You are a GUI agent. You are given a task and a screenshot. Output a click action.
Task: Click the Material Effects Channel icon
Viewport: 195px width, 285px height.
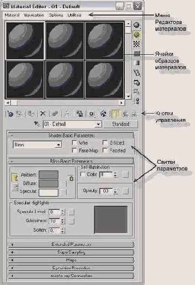tap(92, 114)
